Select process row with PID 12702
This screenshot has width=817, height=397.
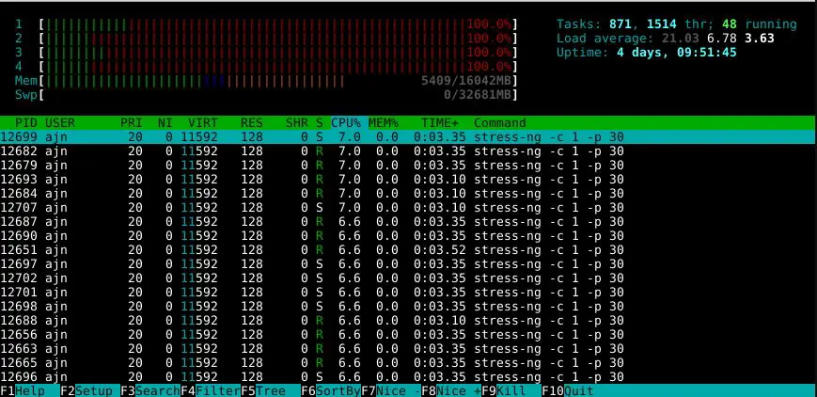pos(407,278)
